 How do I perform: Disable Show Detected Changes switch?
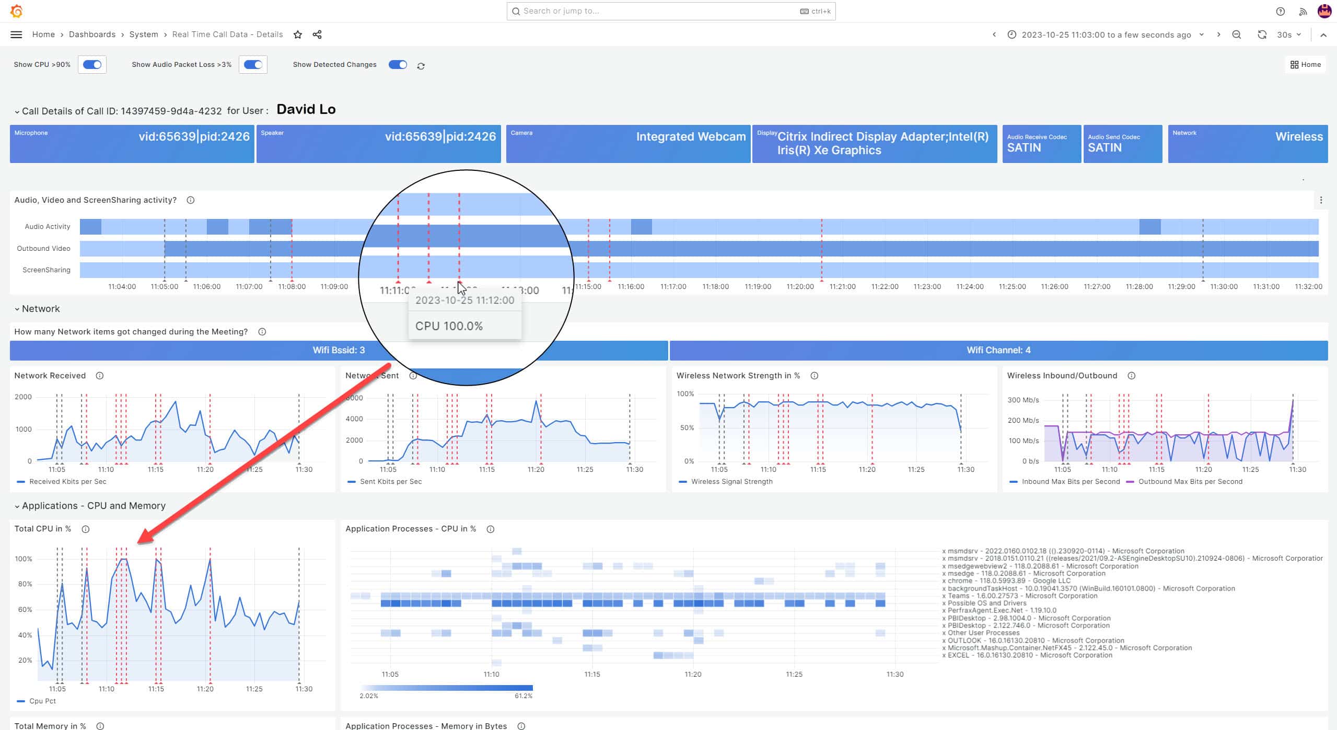(x=398, y=64)
